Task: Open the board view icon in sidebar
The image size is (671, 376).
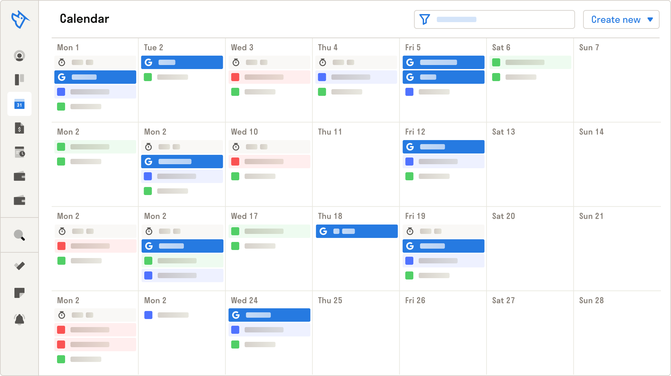Action: coord(19,80)
